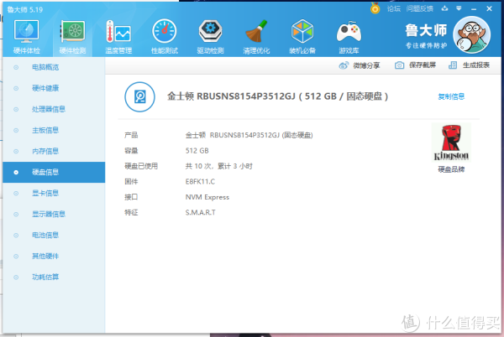Select 显示器信息 in the sidebar
Screen dimensions: 504x337
click(x=54, y=214)
